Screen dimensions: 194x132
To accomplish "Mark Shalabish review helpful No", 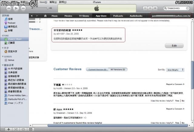I will pyautogui.click(x=183, y=123).
